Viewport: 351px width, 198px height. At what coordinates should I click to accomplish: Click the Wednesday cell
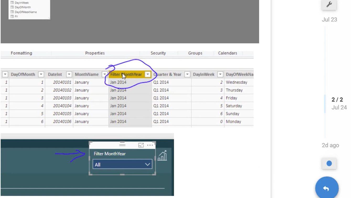click(x=239, y=82)
